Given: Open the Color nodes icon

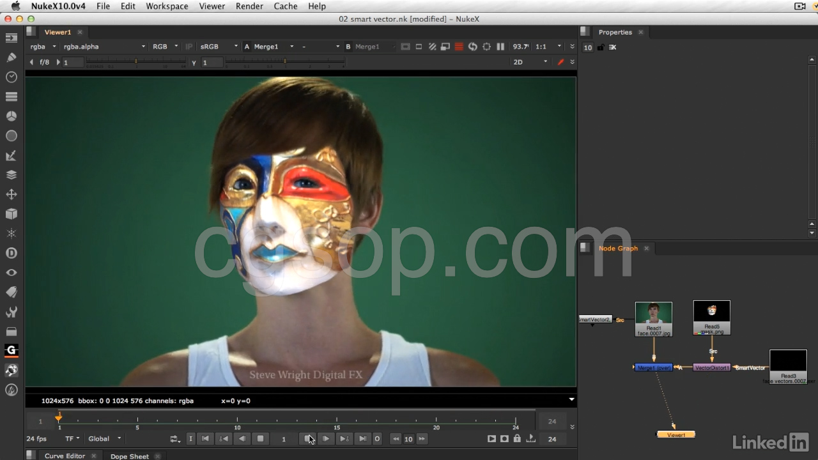Looking at the screenshot, I should (x=12, y=116).
